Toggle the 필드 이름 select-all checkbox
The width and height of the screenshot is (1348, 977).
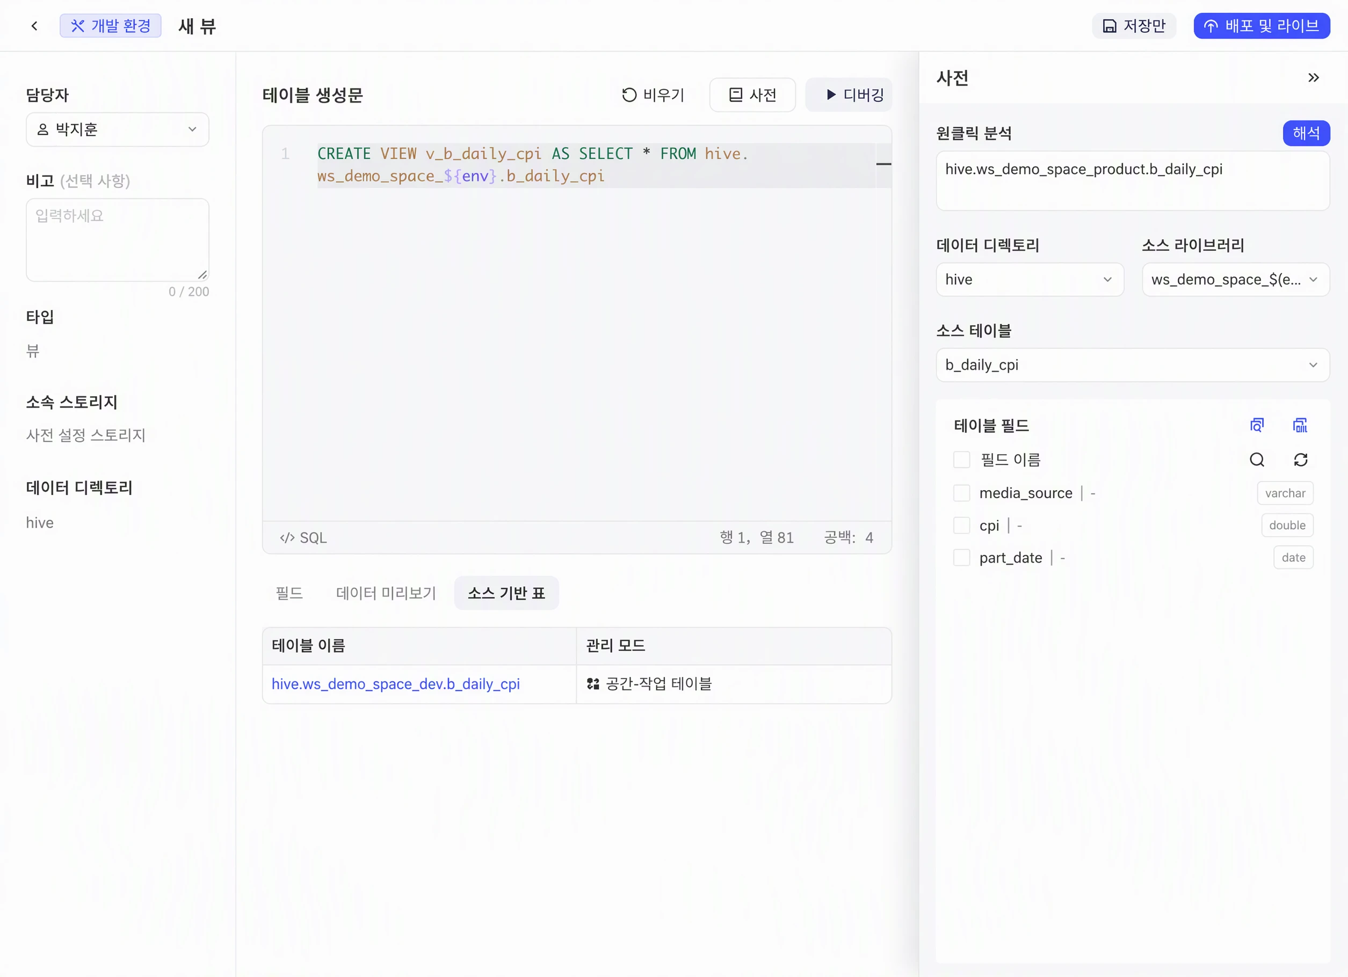962,460
